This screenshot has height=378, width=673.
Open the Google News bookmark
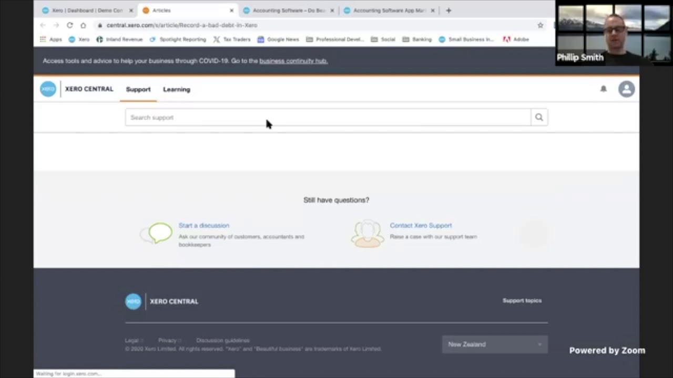tap(278, 39)
